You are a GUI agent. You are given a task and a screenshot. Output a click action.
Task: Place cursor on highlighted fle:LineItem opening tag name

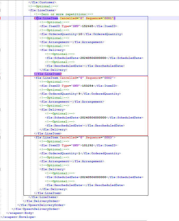pyautogui.click(x=47, y=18)
